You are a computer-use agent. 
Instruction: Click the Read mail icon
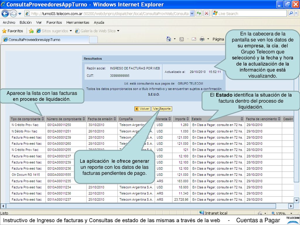tap(194, 39)
